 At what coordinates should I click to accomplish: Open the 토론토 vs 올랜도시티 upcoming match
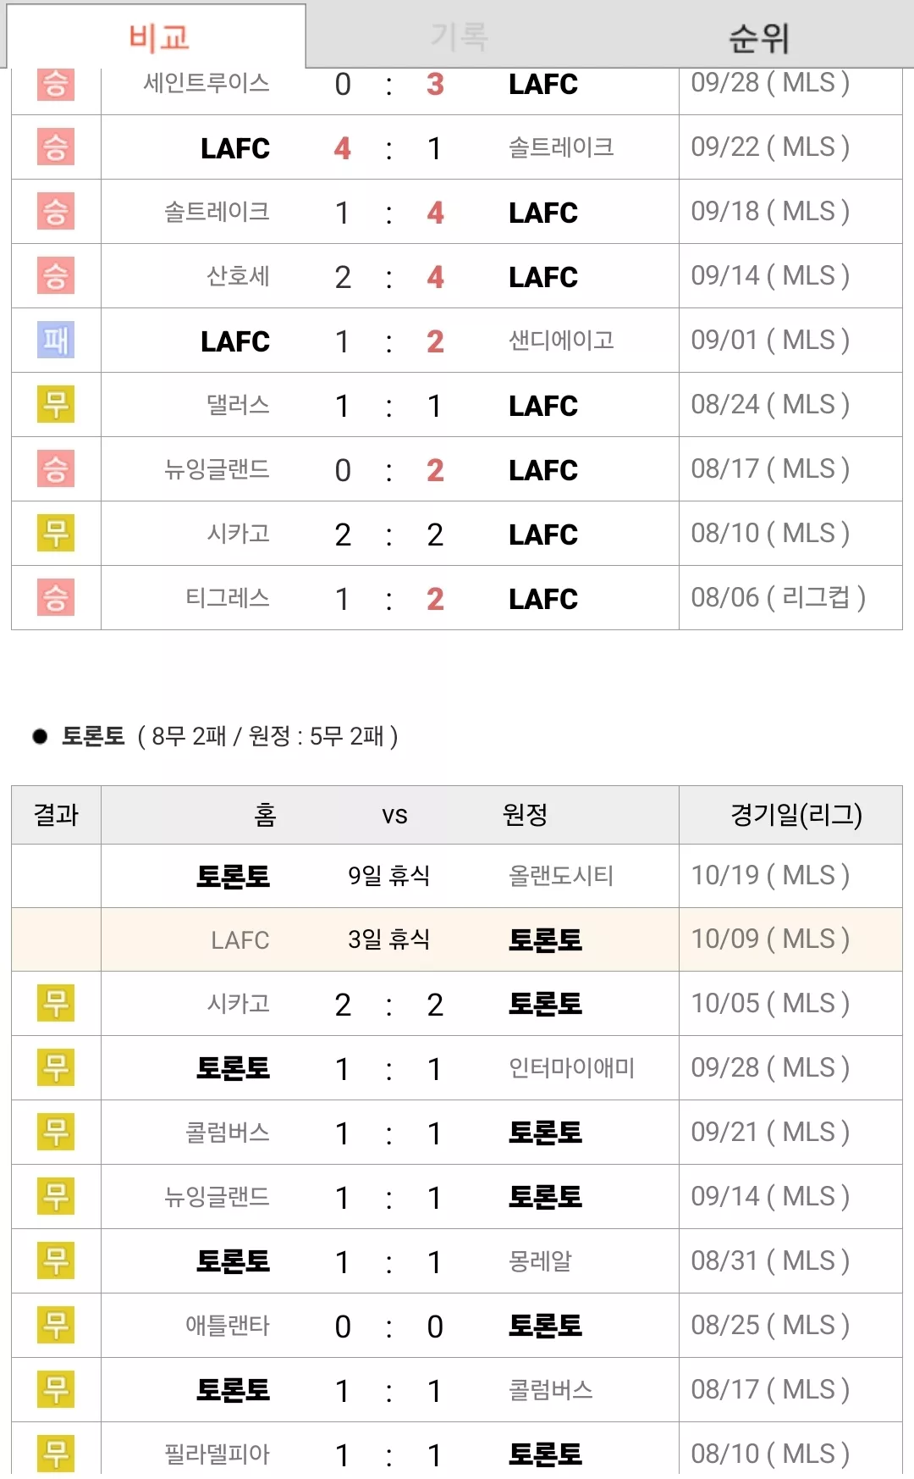(x=457, y=875)
